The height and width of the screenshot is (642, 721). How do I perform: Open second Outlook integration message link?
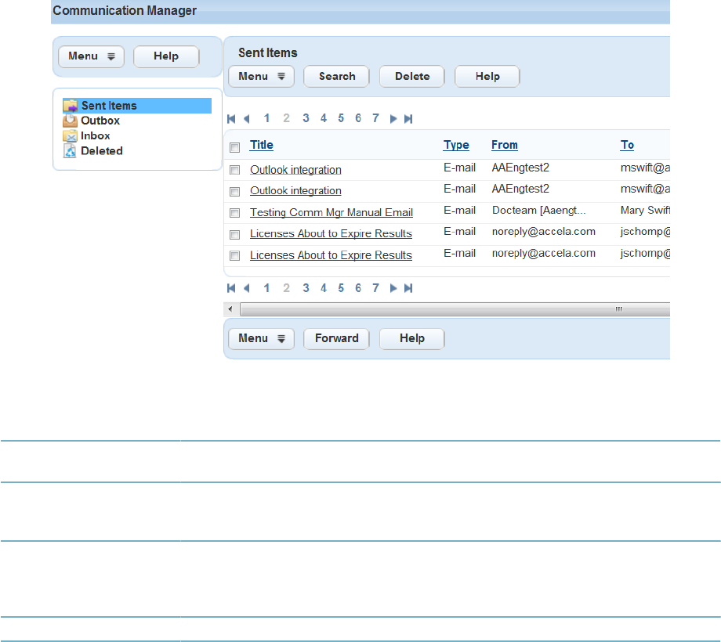pos(295,191)
